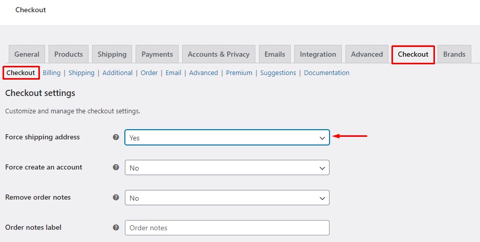
Task: Click help icon beside Remove order notes
Action: coord(116,198)
